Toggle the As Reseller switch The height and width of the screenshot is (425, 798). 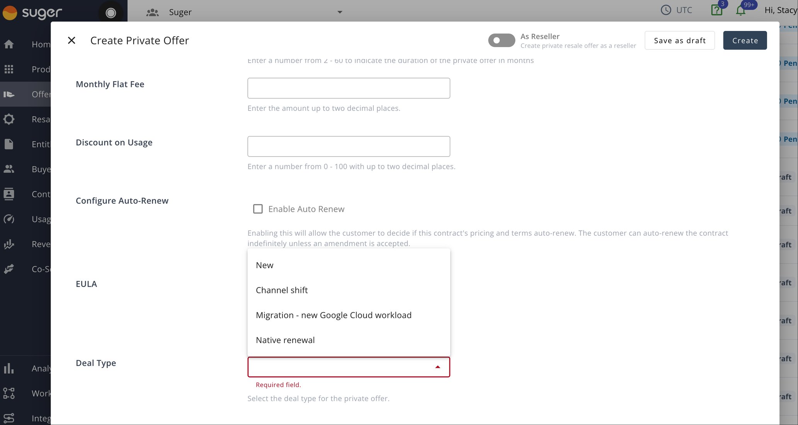pos(501,41)
